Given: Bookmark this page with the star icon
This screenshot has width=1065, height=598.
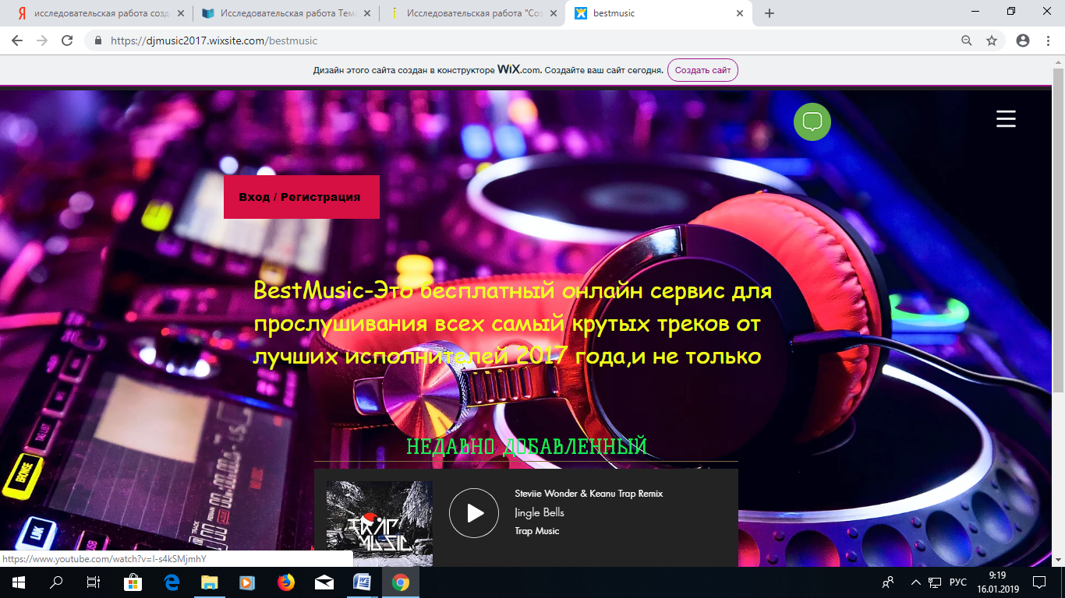Looking at the screenshot, I should [x=992, y=40].
